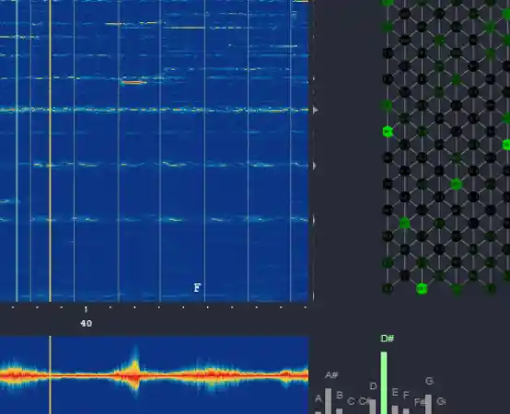Click the tallest yellow peak in the waveform
Screen dimensions: 510x414
pos(135,362)
